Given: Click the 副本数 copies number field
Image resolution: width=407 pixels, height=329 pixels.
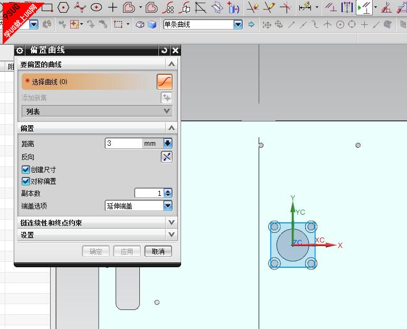Looking at the screenshot, I should 149,193.
